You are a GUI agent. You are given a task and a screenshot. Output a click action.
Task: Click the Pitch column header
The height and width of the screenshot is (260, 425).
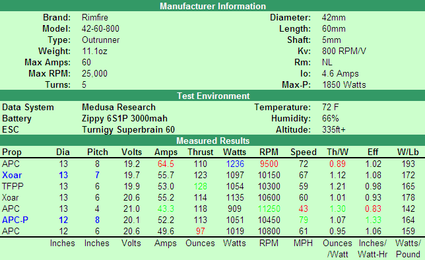(x=97, y=152)
